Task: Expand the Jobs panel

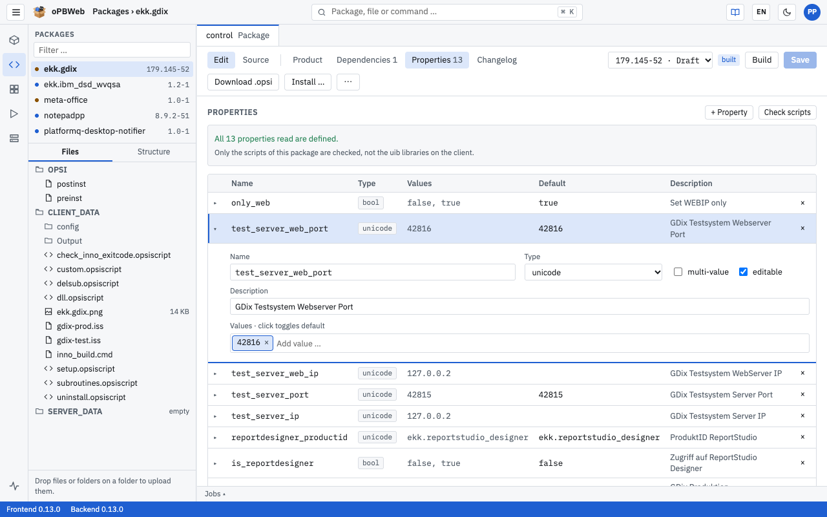Action: point(215,494)
